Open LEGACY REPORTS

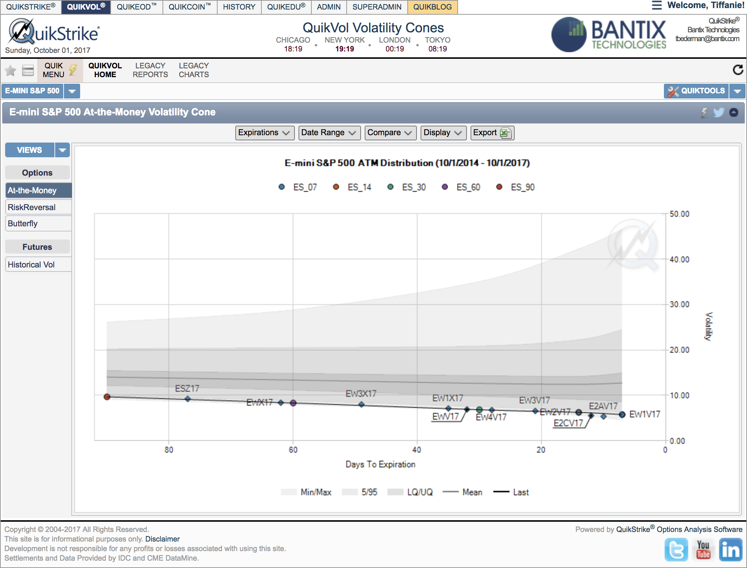pyautogui.click(x=150, y=70)
